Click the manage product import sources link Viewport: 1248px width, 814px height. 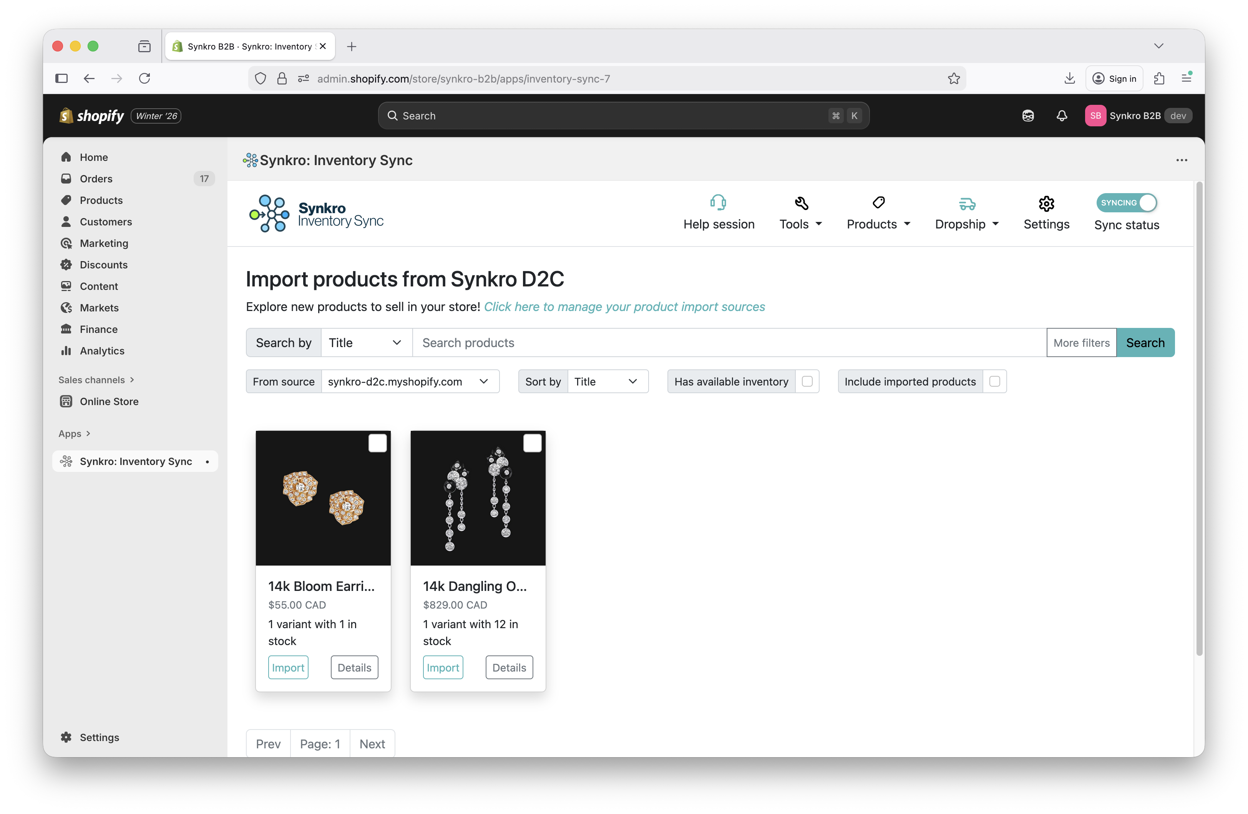click(624, 307)
